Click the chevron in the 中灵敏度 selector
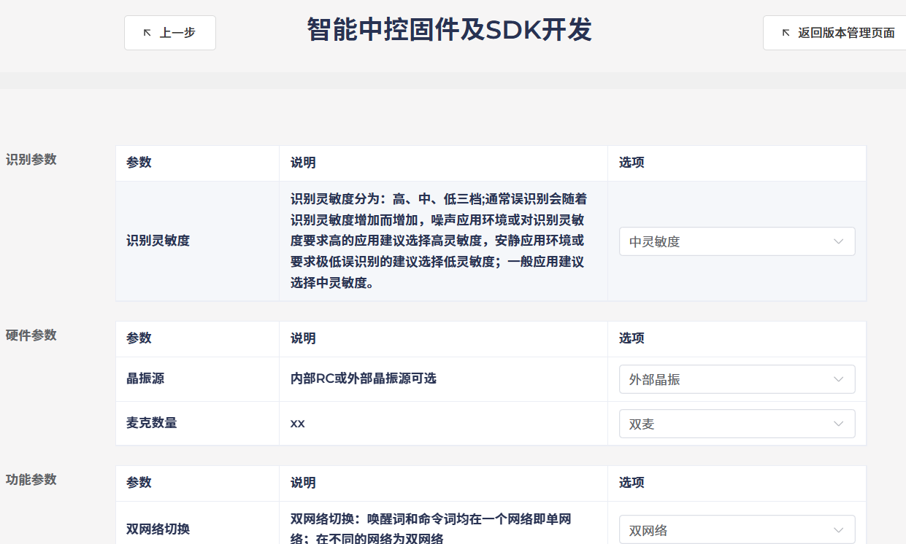This screenshot has width=906, height=544. (x=838, y=241)
